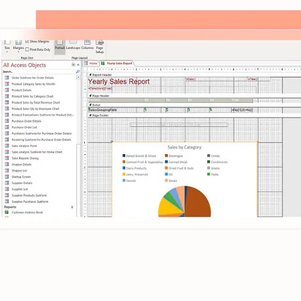Open the Columns layout icon
The width and height of the screenshot is (301, 301).
(x=87, y=42)
